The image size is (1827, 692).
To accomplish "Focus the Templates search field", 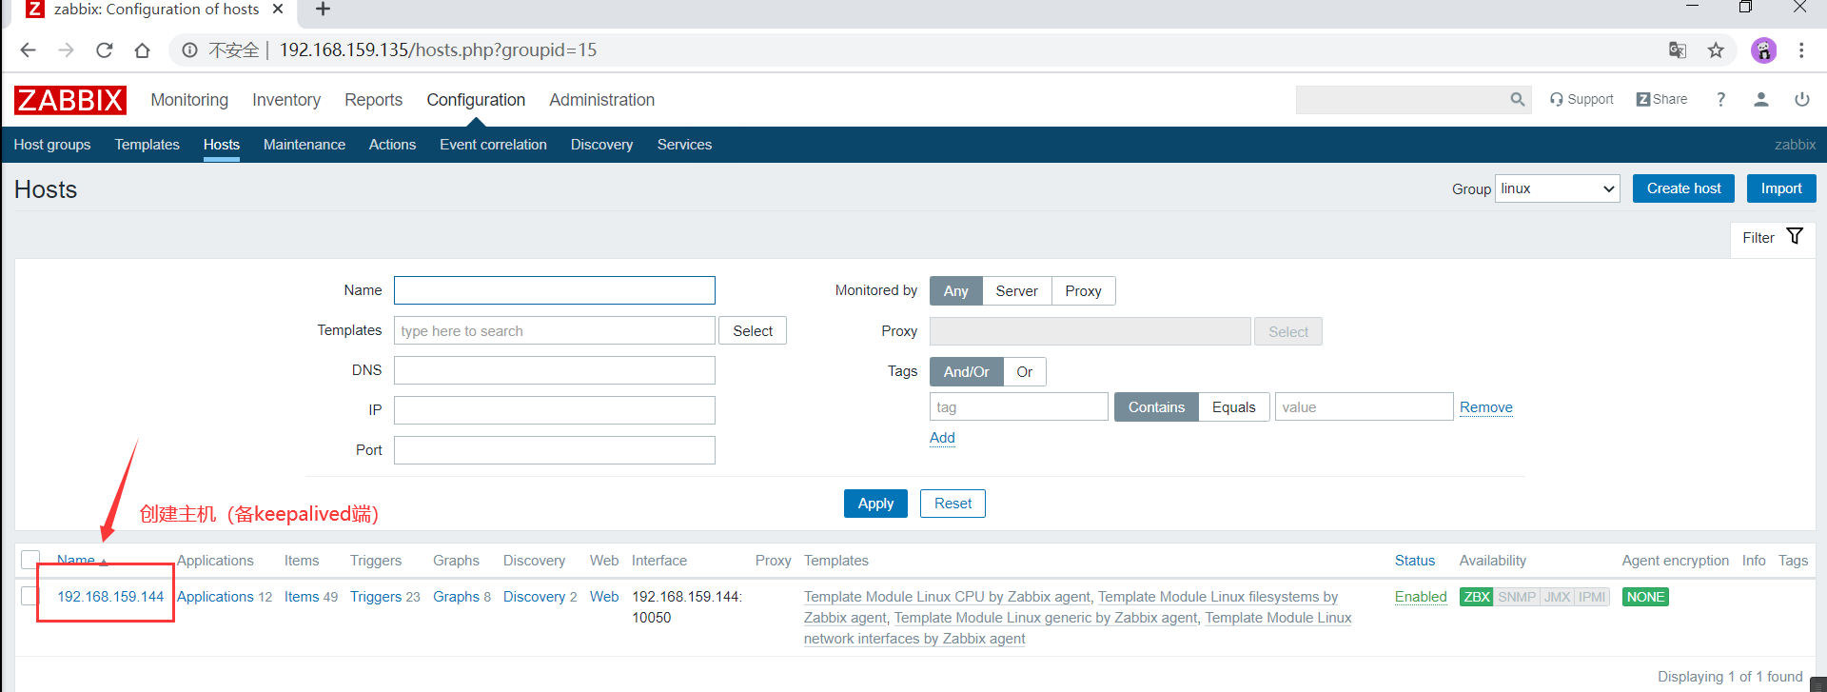I will pos(555,330).
